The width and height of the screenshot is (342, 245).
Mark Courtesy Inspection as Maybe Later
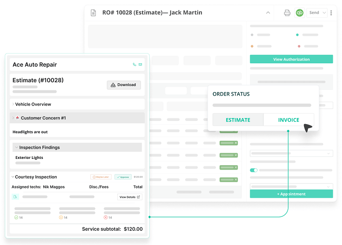(x=100, y=177)
